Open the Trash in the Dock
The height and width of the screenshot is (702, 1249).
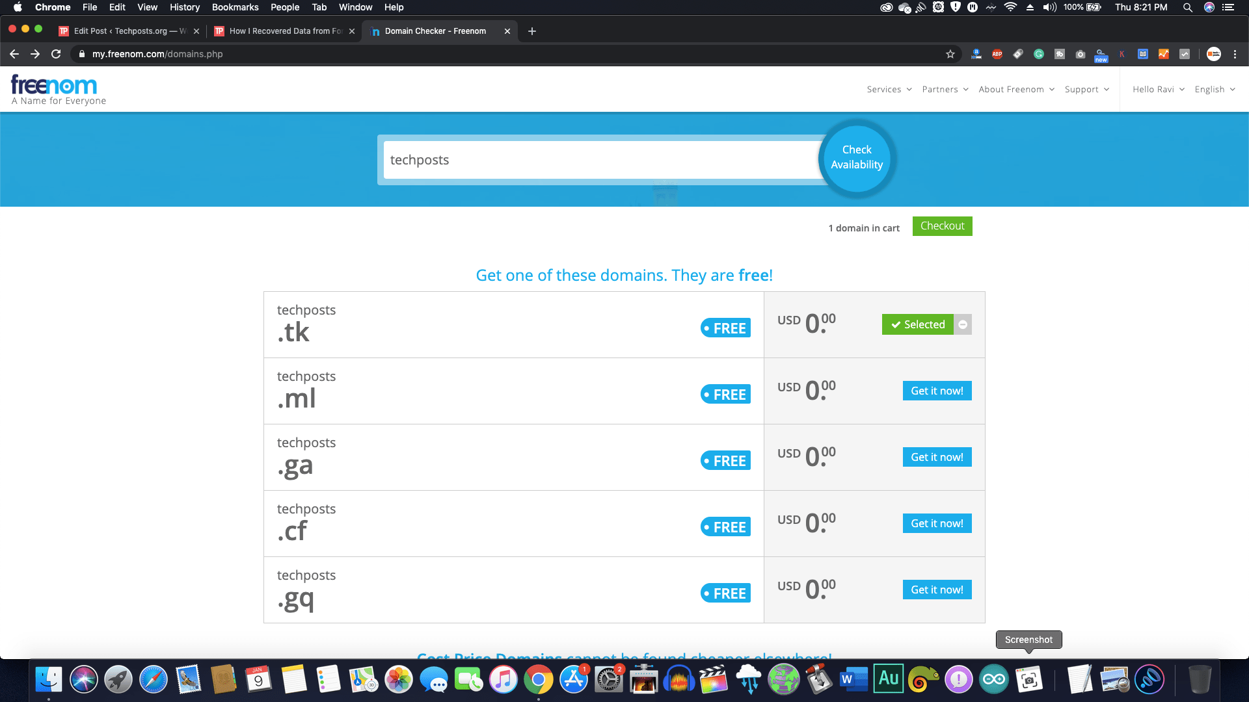click(x=1200, y=680)
